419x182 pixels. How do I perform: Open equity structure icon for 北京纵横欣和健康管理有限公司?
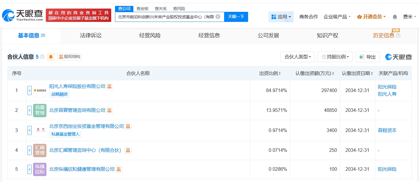(x=119, y=169)
